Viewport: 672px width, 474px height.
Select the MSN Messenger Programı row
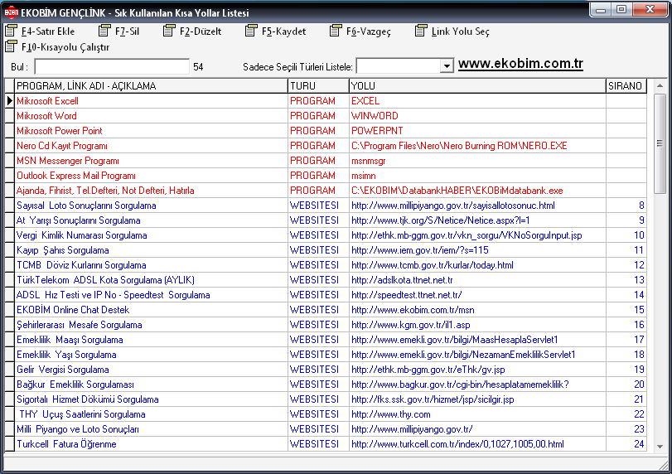326,161
